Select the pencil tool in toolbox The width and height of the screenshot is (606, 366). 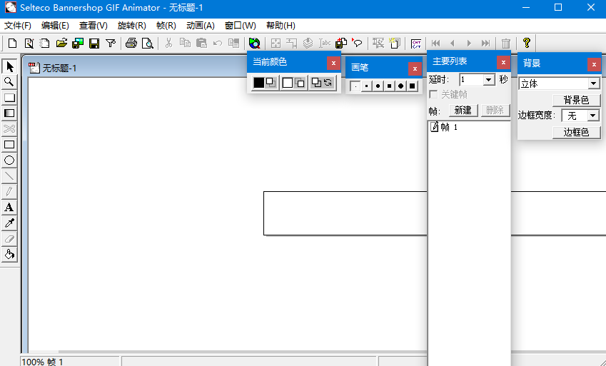click(x=9, y=192)
